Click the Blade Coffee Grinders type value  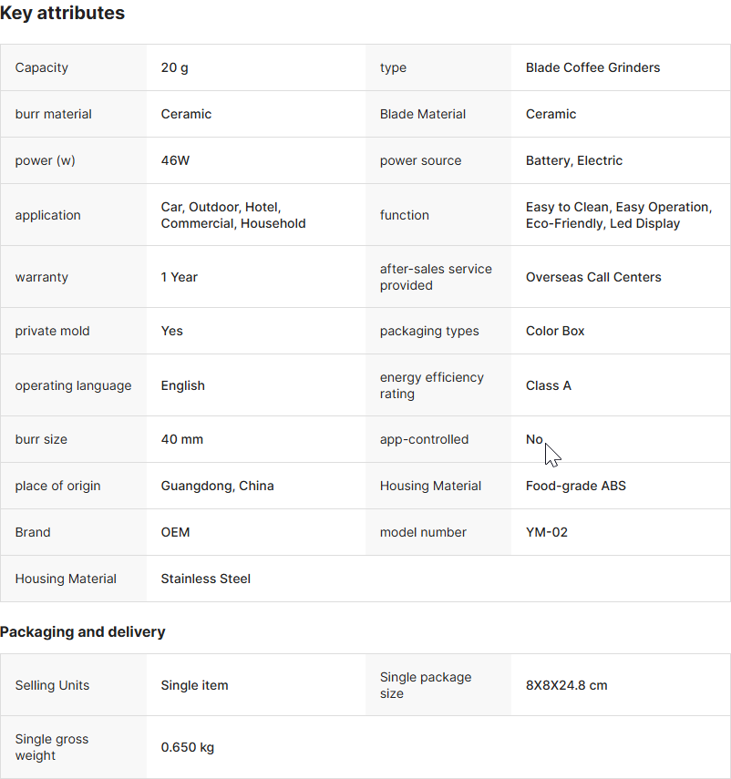point(592,67)
